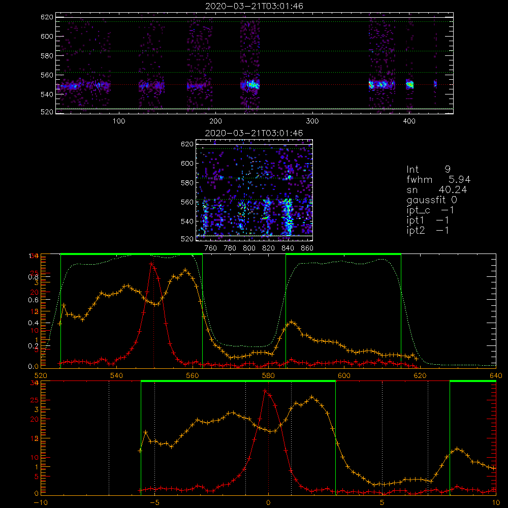This screenshot has width=508, height=508.
Task: Click the x-axis label 840 on zoomed image
Action: click(x=288, y=248)
